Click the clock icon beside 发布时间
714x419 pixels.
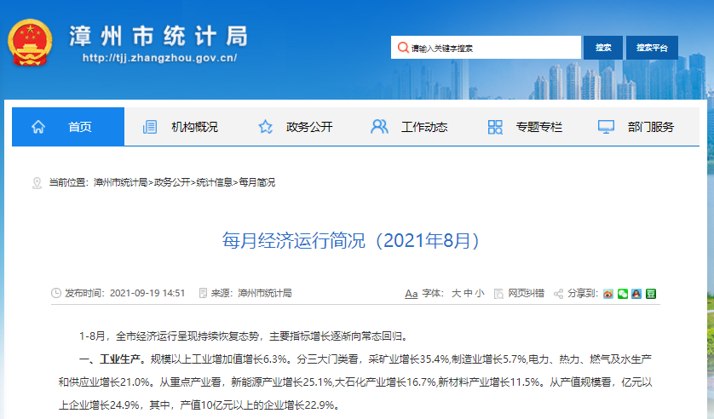tap(56, 293)
